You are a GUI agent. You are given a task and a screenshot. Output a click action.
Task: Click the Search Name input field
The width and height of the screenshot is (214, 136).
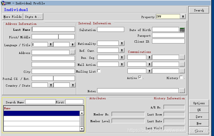[x=40, y=102]
